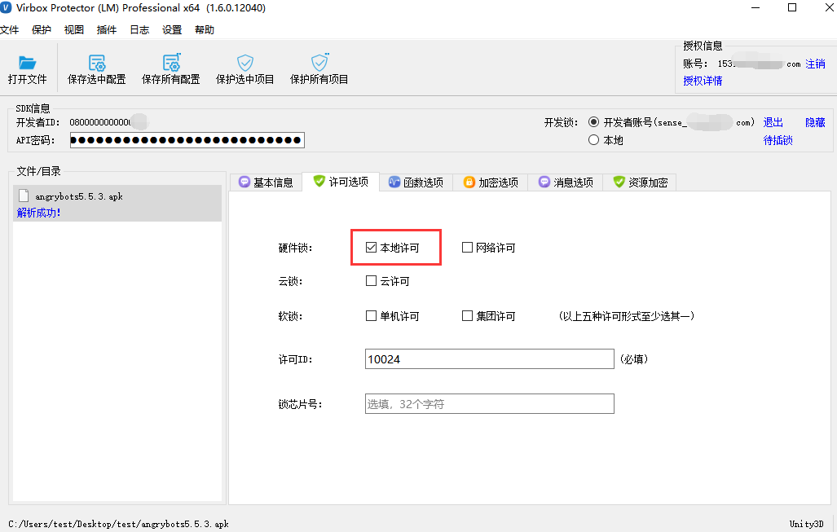Click the Virbox Protector app logo
The image size is (837, 532).
(6, 8)
